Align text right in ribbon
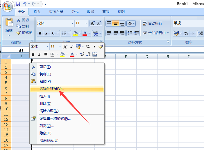 pos(122,33)
